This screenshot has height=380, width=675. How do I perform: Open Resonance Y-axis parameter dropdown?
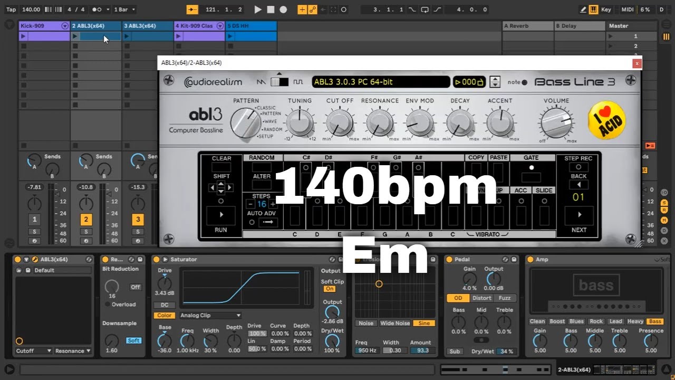pos(73,351)
